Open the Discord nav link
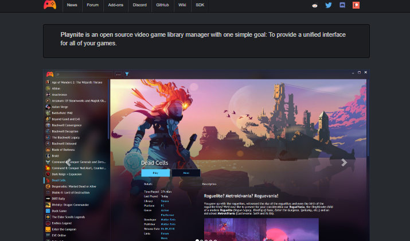 [140, 5]
